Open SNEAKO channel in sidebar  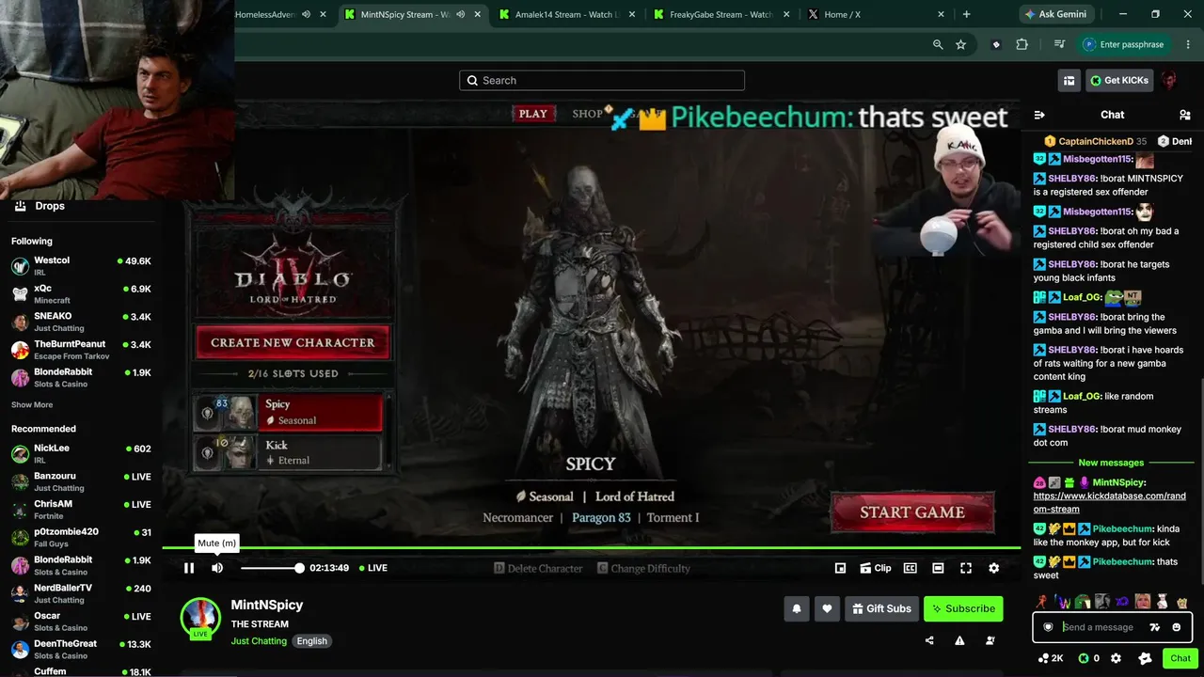click(81, 322)
